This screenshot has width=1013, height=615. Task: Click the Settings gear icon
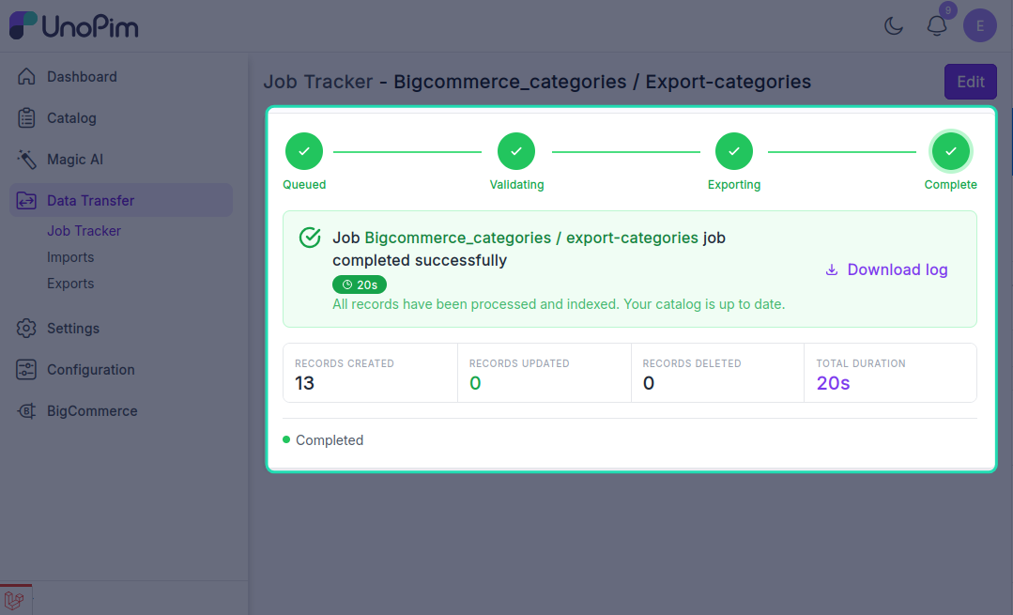pyautogui.click(x=26, y=329)
